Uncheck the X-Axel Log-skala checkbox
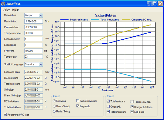164x120 pixels. point(78,106)
